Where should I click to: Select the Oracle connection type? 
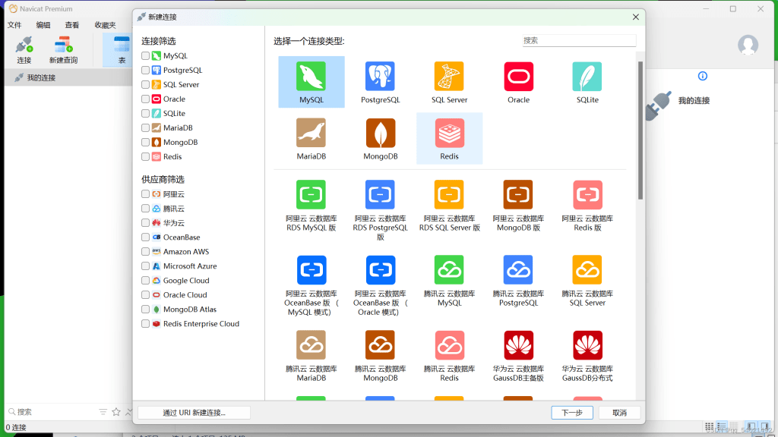tap(518, 77)
